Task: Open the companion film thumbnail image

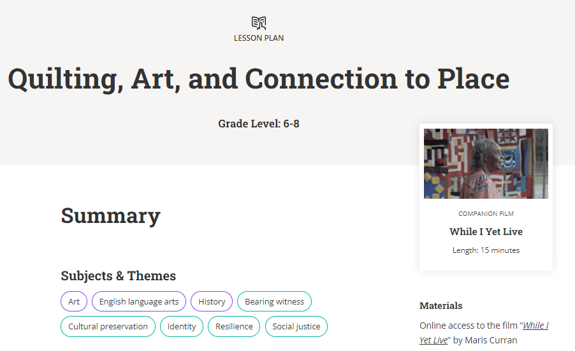Action: point(486,164)
